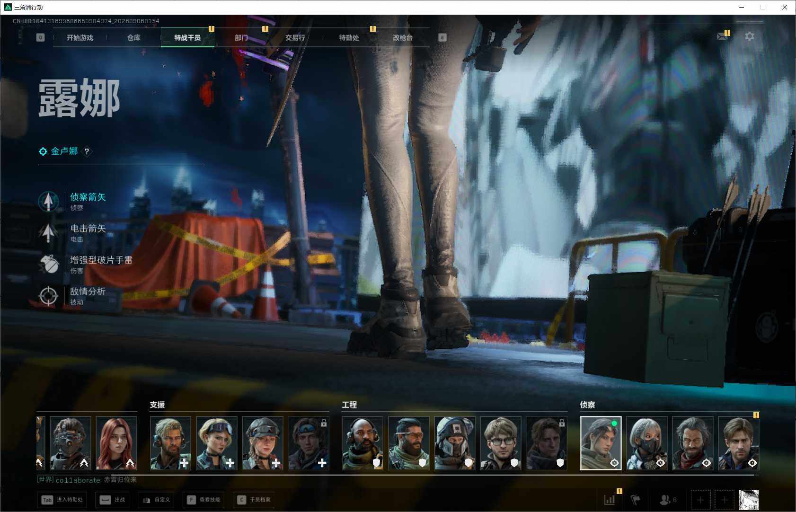The image size is (796, 512).
Task: Pick the braided support operator wearing a cap
Action: coord(262,443)
